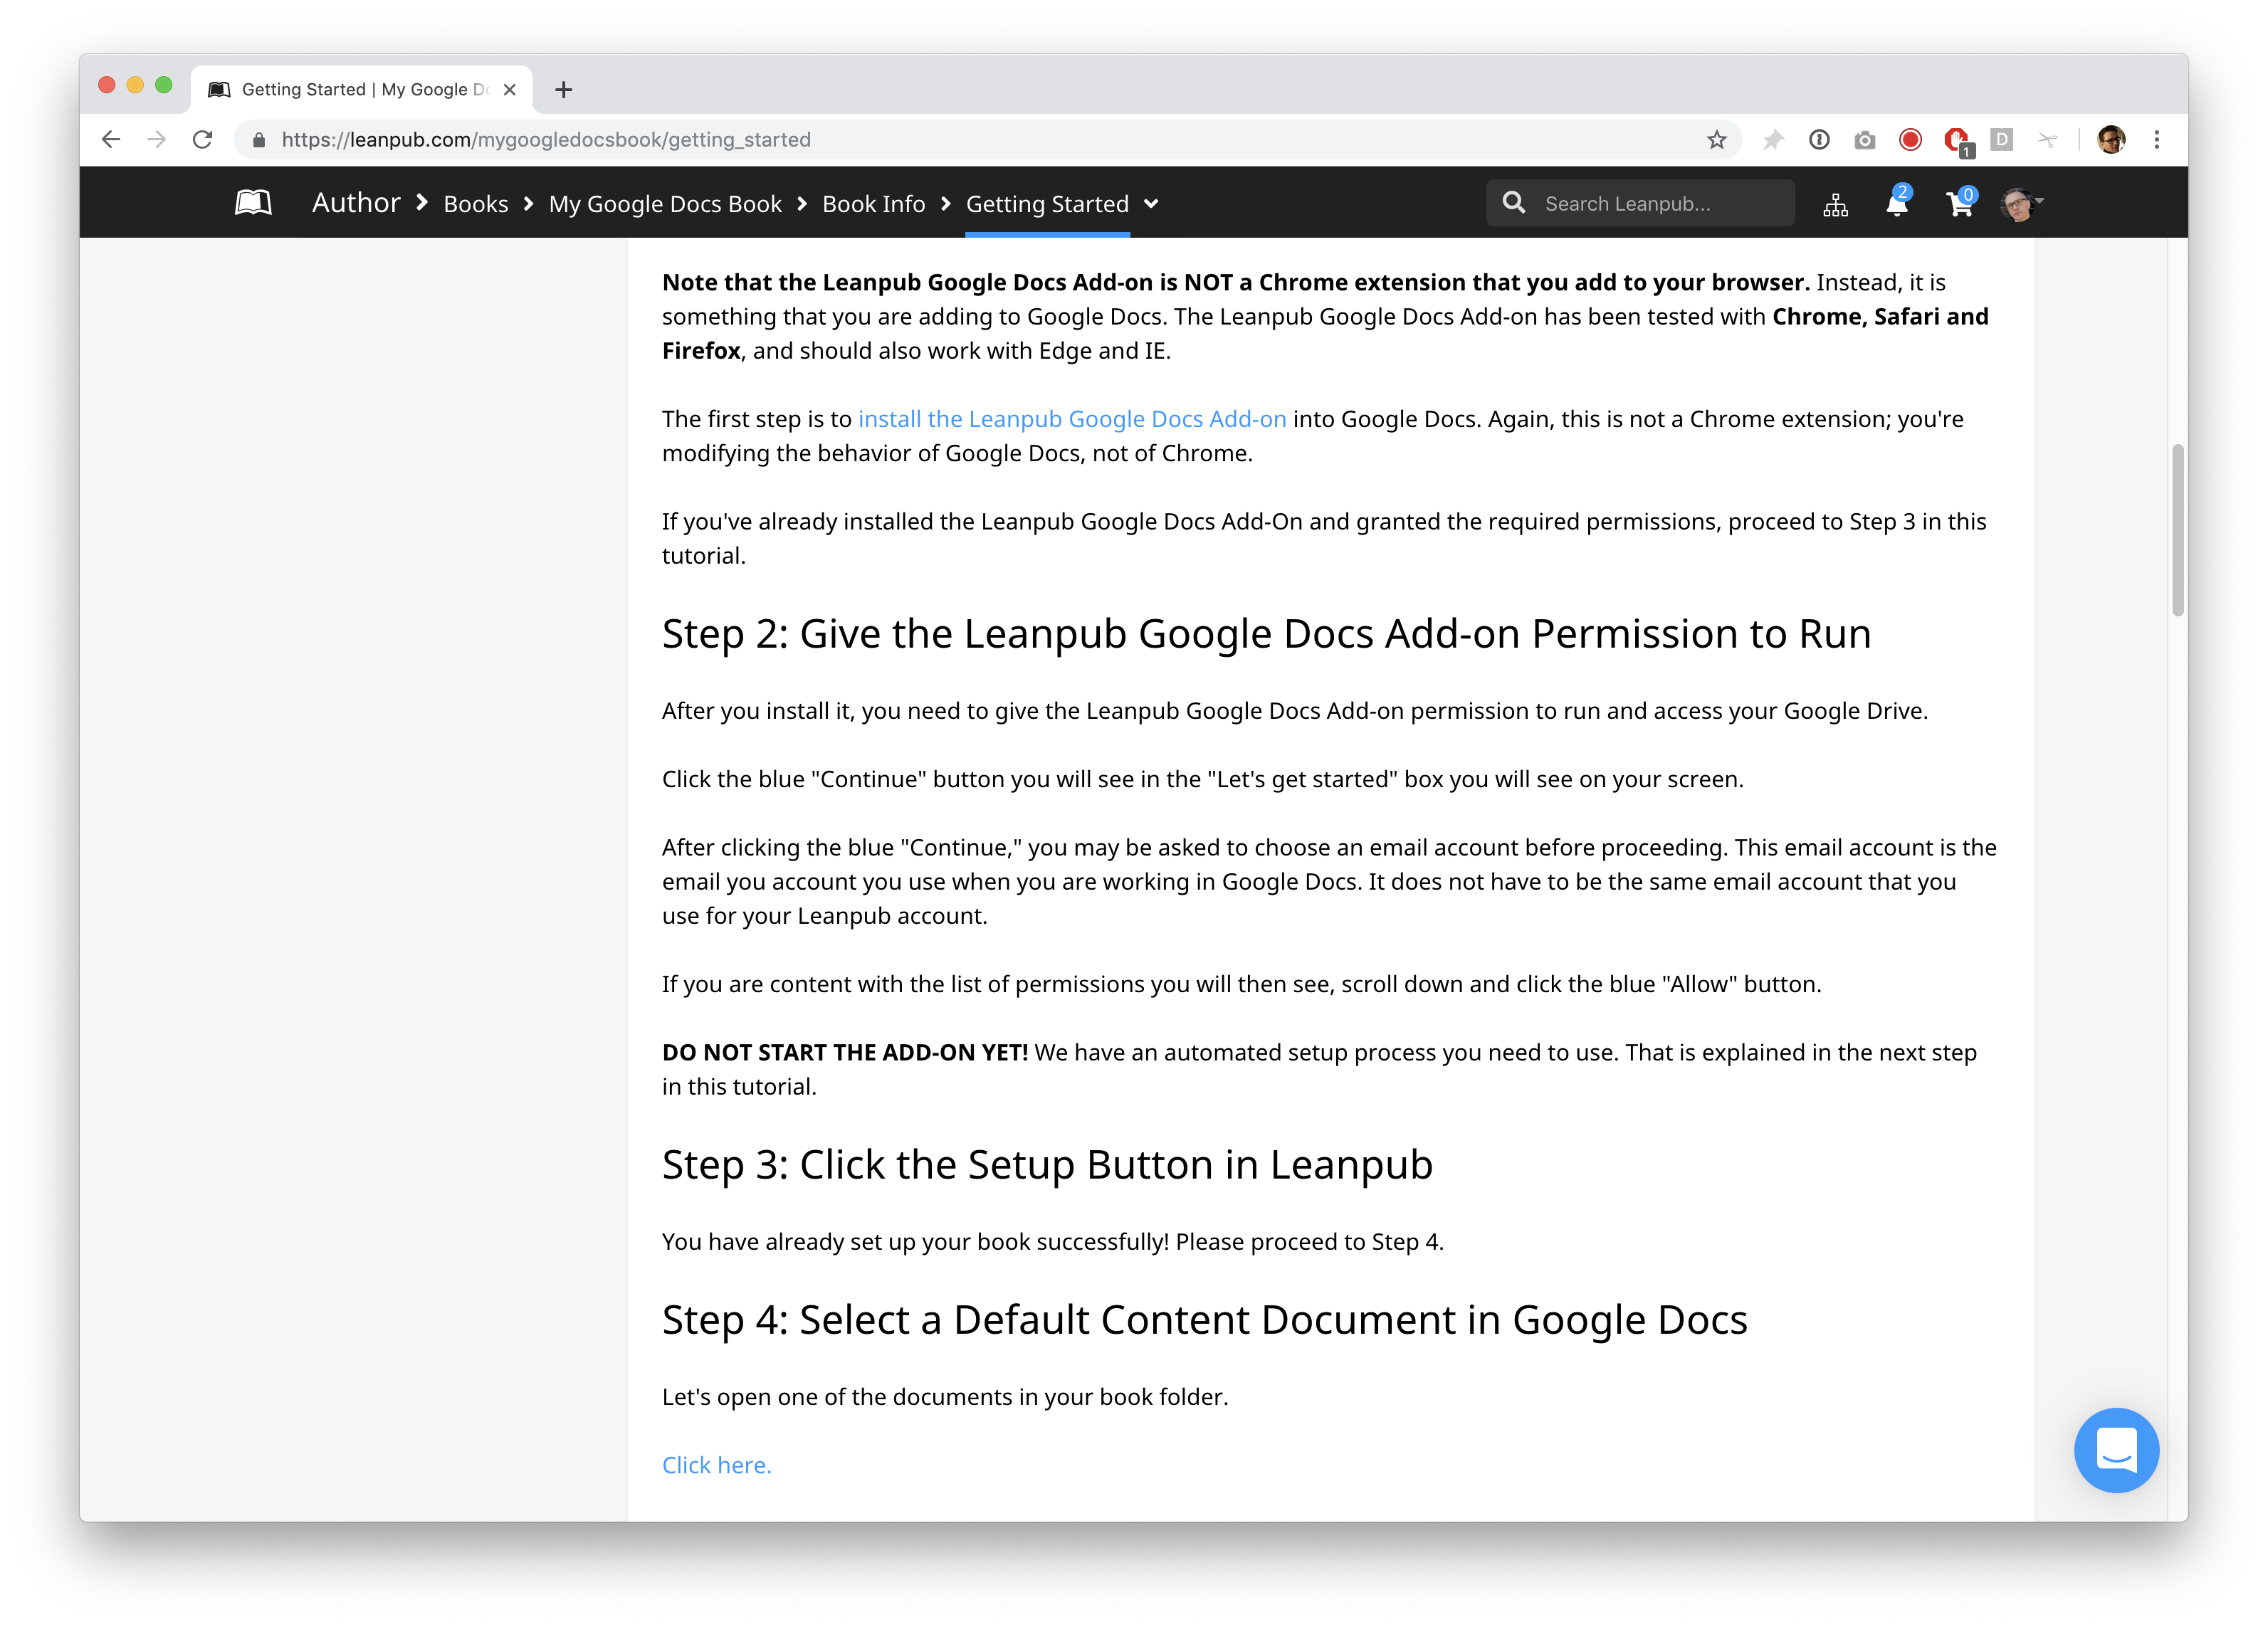The image size is (2268, 1627).
Task: Click the Step 2 heading text
Action: [x=1266, y=634]
